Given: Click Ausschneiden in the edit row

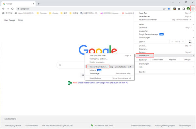Looking at the screenshot, I should 157,60.
